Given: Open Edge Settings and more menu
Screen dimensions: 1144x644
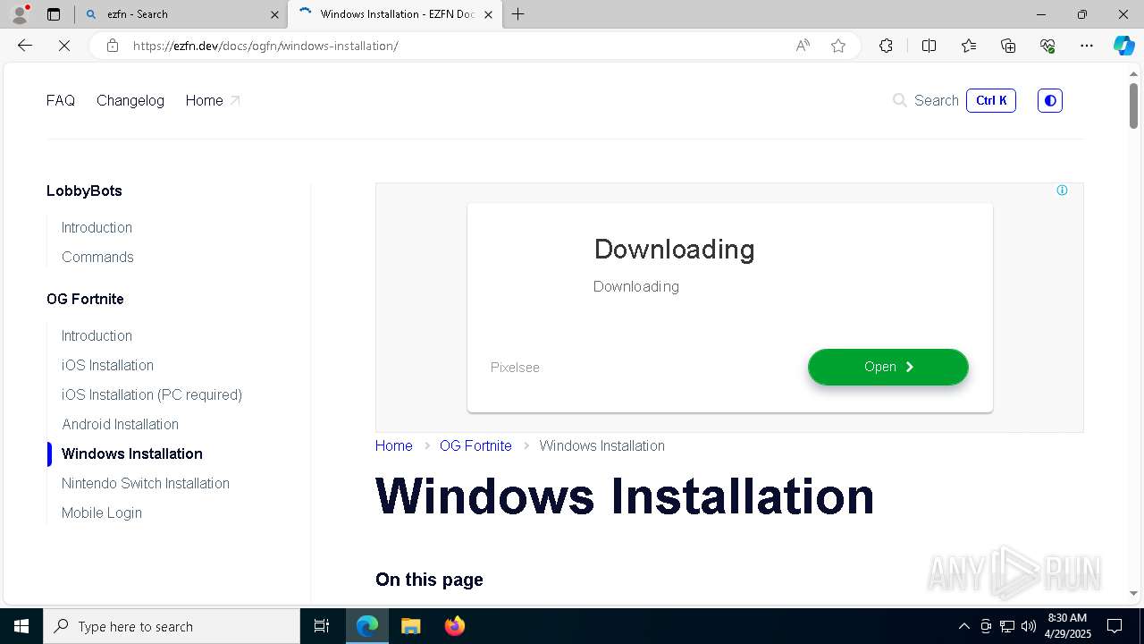Looking at the screenshot, I should coord(1087,46).
